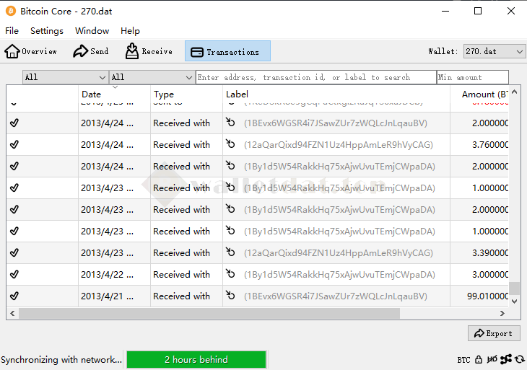The width and height of the screenshot is (527, 370).
Task: Click the BTC unit selector
Action: (463, 359)
